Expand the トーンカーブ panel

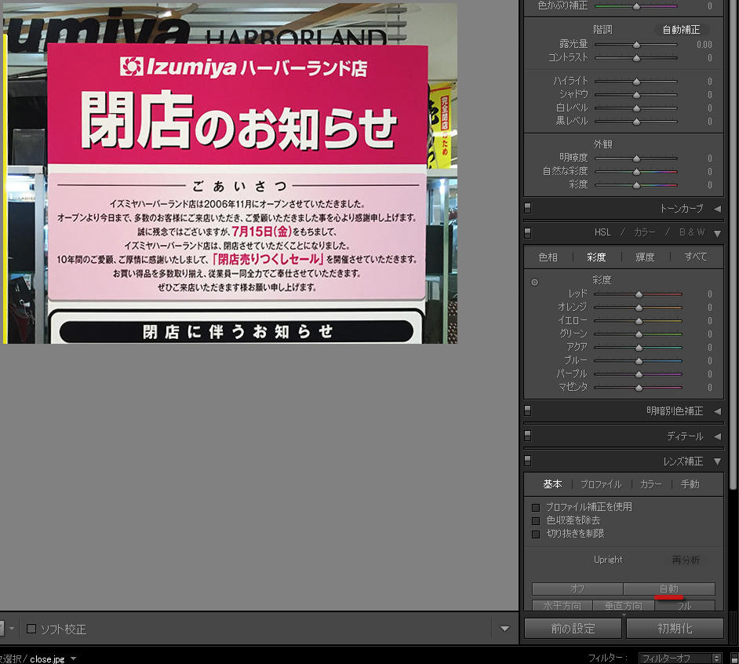click(717, 209)
